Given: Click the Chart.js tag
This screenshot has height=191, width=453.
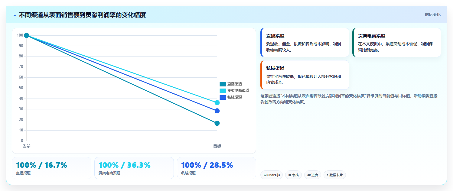Looking at the screenshot, I should tap(272, 175).
